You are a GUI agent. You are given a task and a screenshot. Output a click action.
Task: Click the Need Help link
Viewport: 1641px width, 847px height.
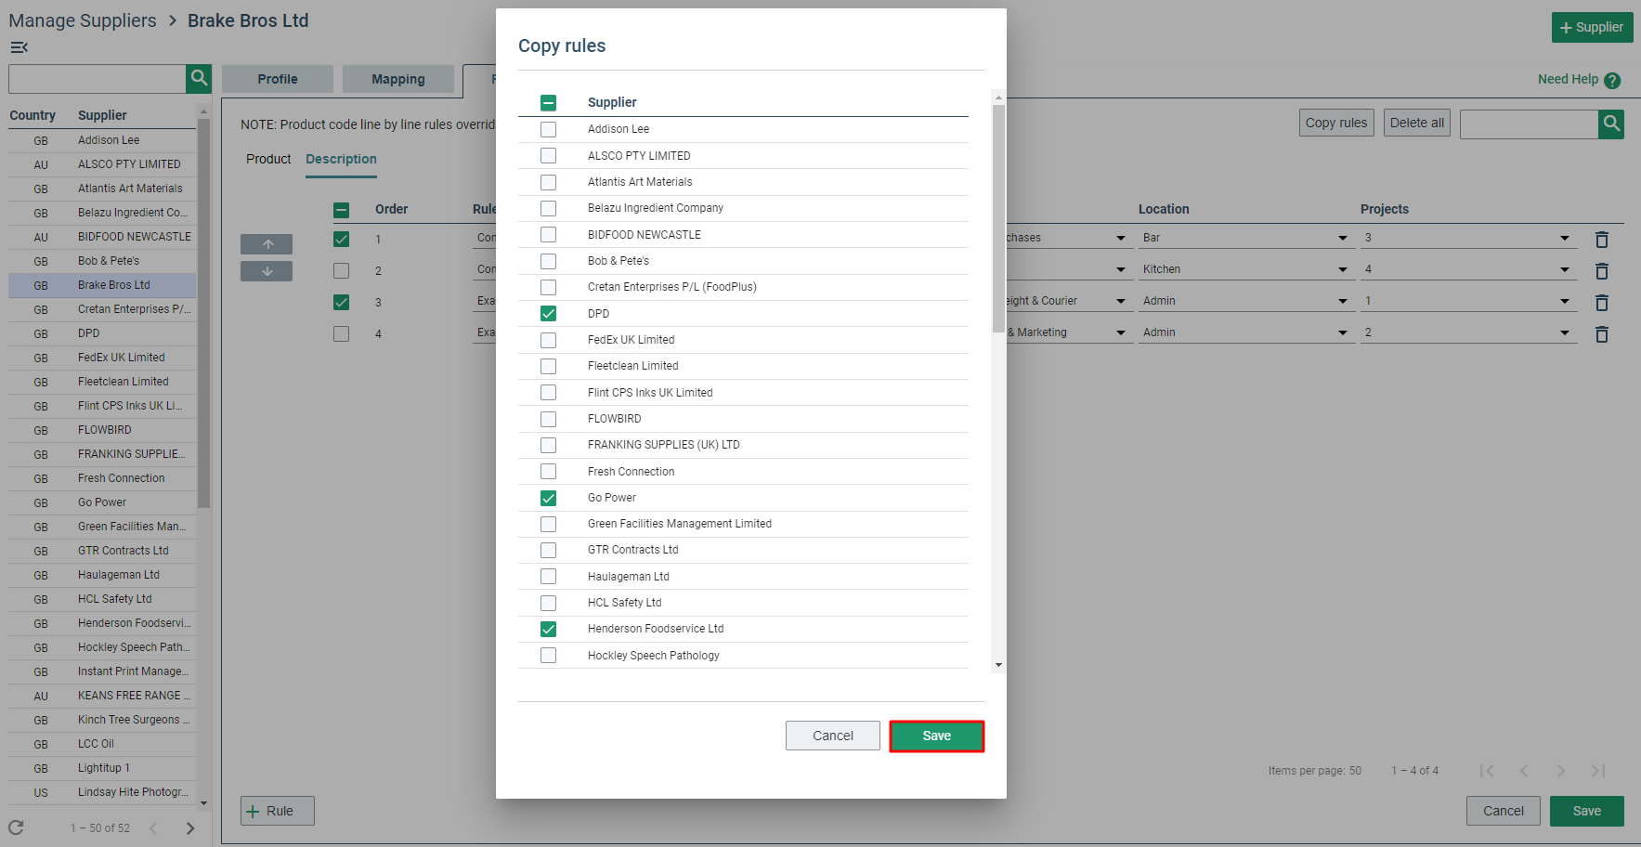1568,79
